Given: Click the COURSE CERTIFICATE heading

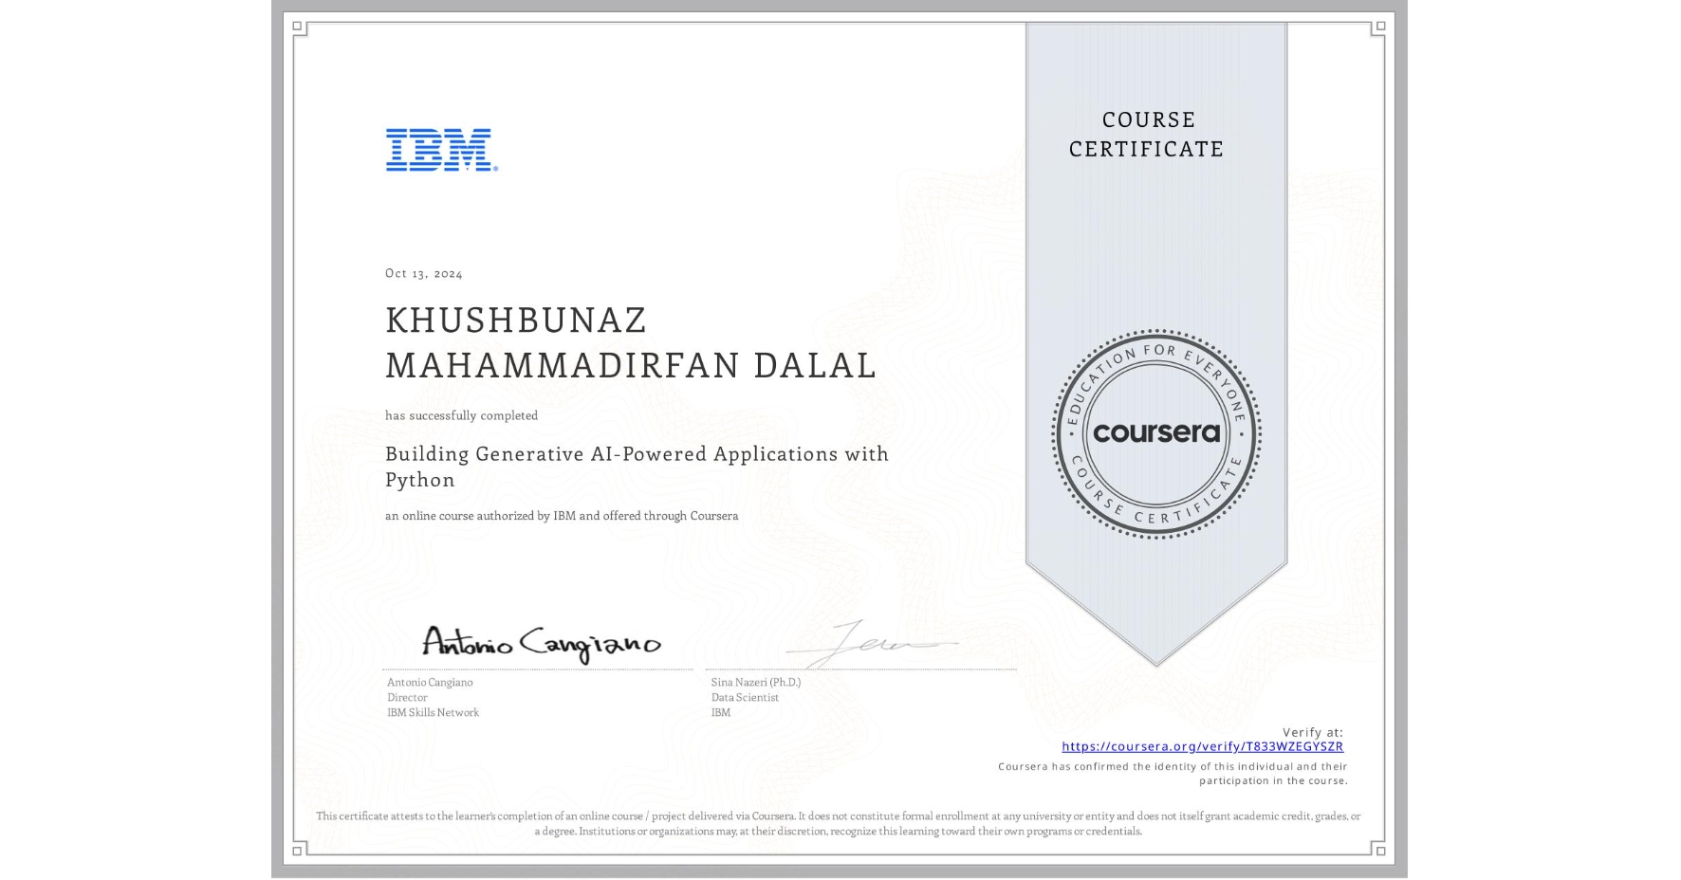Looking at the screenshot, I should pos(1147,135).
